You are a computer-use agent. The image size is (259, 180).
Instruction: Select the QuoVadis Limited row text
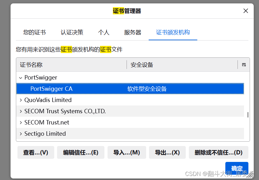(x=48, y=100)
